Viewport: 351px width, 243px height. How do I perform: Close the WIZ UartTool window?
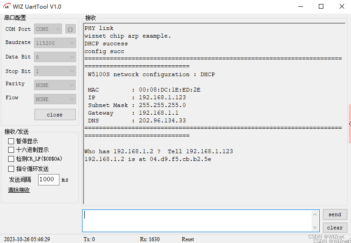(342, 6)
